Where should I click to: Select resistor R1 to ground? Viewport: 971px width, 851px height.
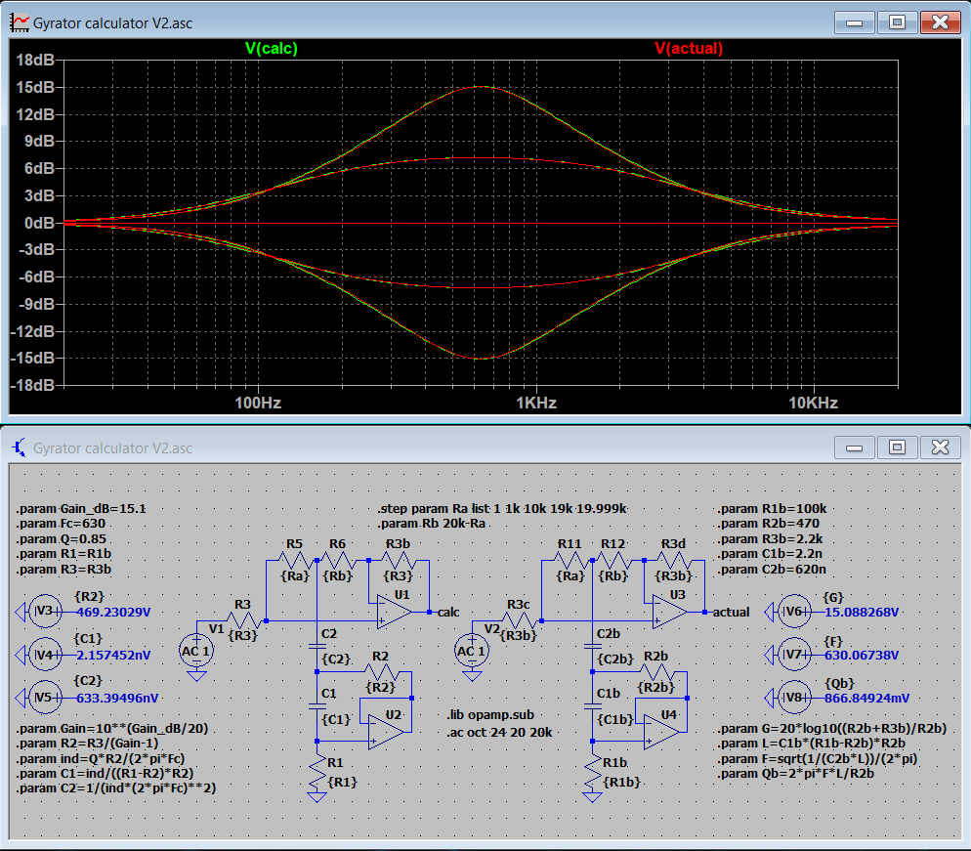(x=317, y=772)
